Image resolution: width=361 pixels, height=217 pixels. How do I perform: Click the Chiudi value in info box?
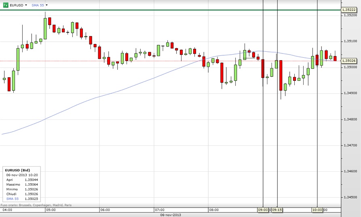point(31,194)
